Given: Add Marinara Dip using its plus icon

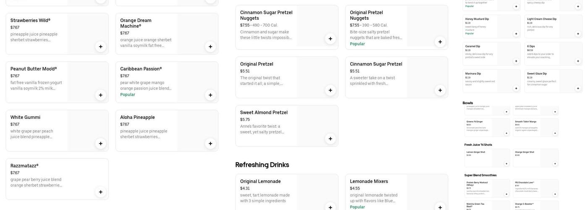Looking at the screenshot, I should [516, 88].
